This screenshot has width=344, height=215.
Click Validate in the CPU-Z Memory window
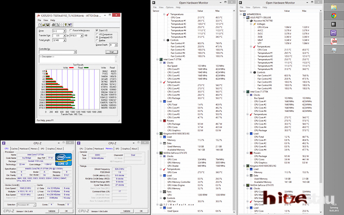[127, 211]
